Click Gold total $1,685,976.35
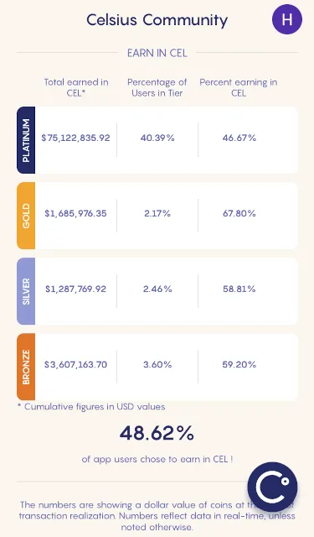Viewport: 314px width, 537px height. tap(75, 213)
